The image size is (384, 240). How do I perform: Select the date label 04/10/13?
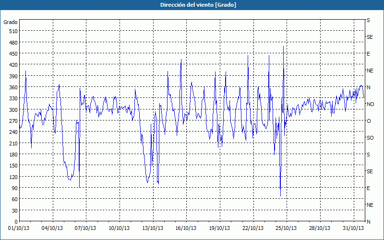coord(52,228)
